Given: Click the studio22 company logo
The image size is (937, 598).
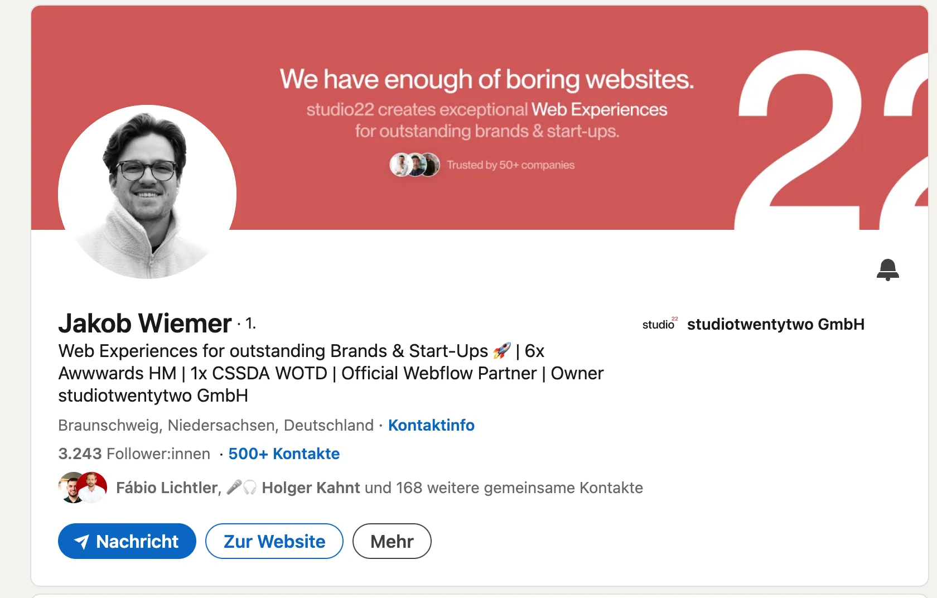Looking at the screenshot, I should coord(660,324).
